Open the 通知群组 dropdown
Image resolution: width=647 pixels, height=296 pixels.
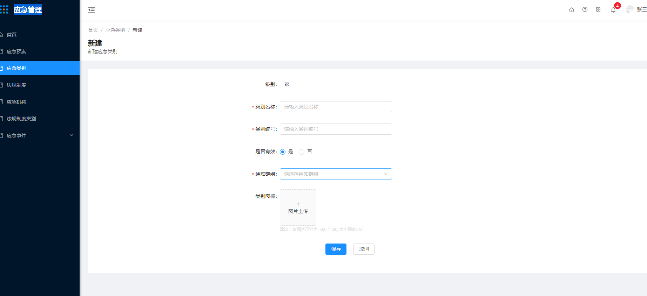coord(336,174)
